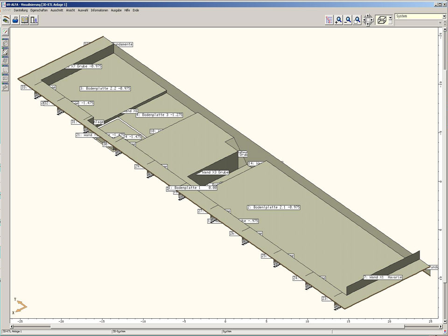Click the 'Wand X1 Havarie' label
The image size is (448, 336).
click(x=383, y=277)
